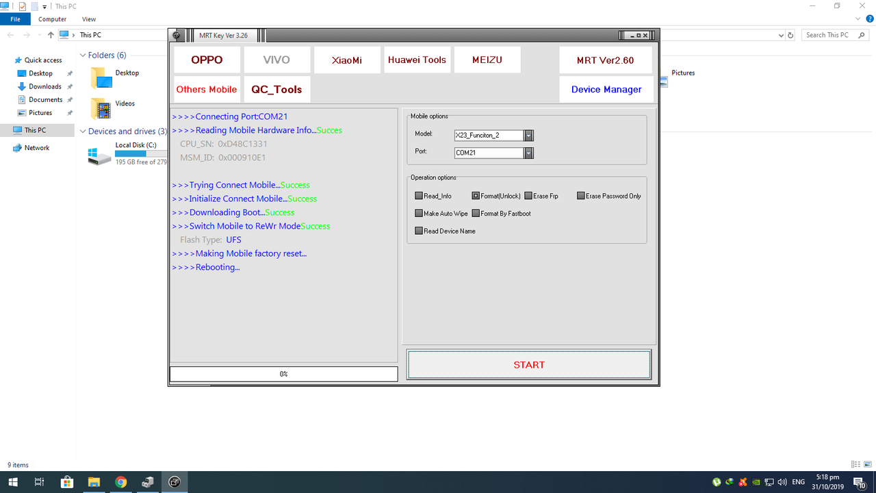
Task: Open the Port dropdown arrow
Action: click(528, 153)
